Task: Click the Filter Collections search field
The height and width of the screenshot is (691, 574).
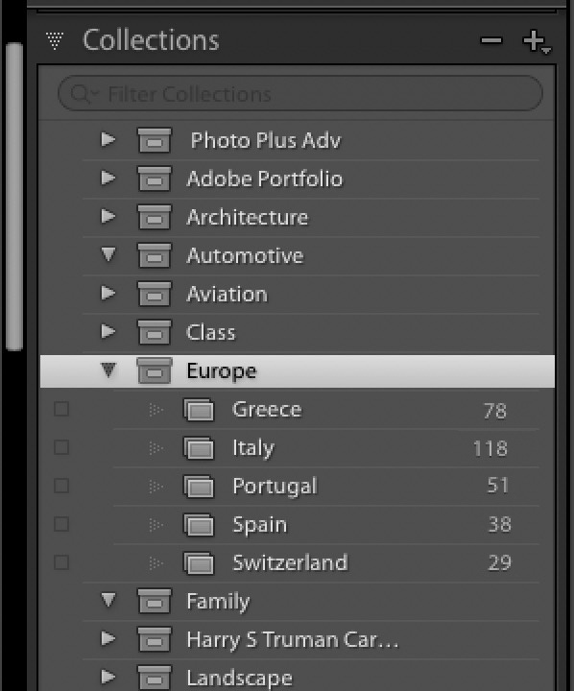Action: [300, 93]
